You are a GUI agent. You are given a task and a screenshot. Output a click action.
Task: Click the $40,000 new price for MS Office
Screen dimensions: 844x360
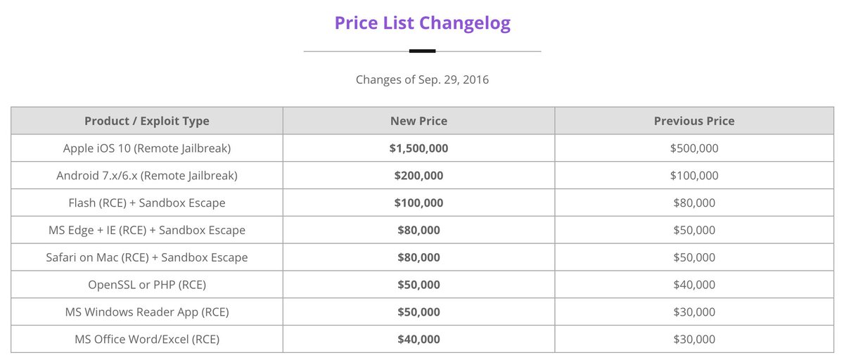pyautogui.click(x=418, y=340)
